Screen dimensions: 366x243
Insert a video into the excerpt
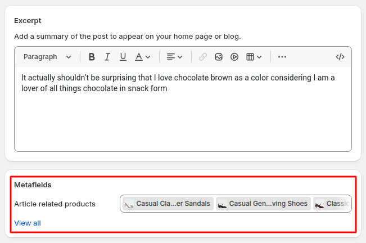point(234,57)
